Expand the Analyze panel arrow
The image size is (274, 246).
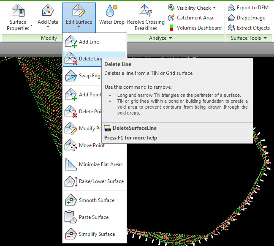171,38
